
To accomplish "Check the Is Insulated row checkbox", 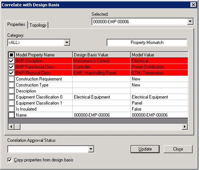I will tap(11, 109).
